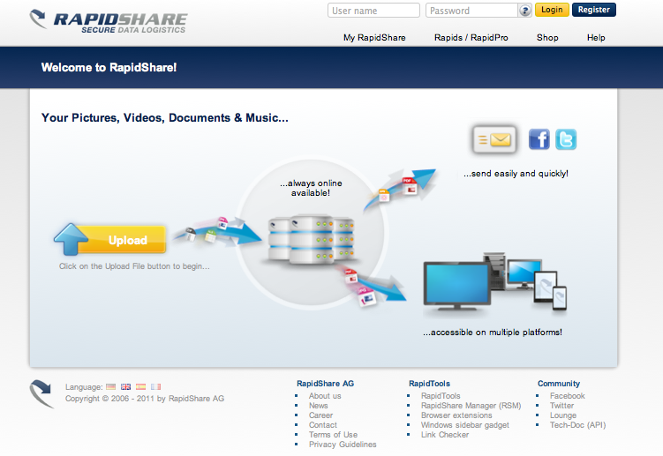Click the footer RapidShare arrow logo
This screenshot has height=456, width=663.
click(41, 394)
